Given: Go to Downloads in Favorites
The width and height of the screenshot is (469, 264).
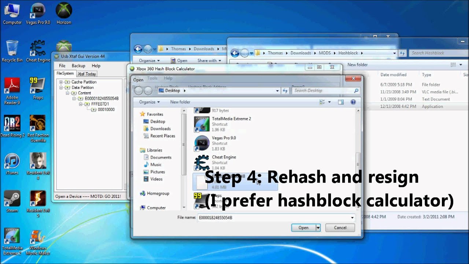Looking at the screenshot, I should (x=160, y=129).
